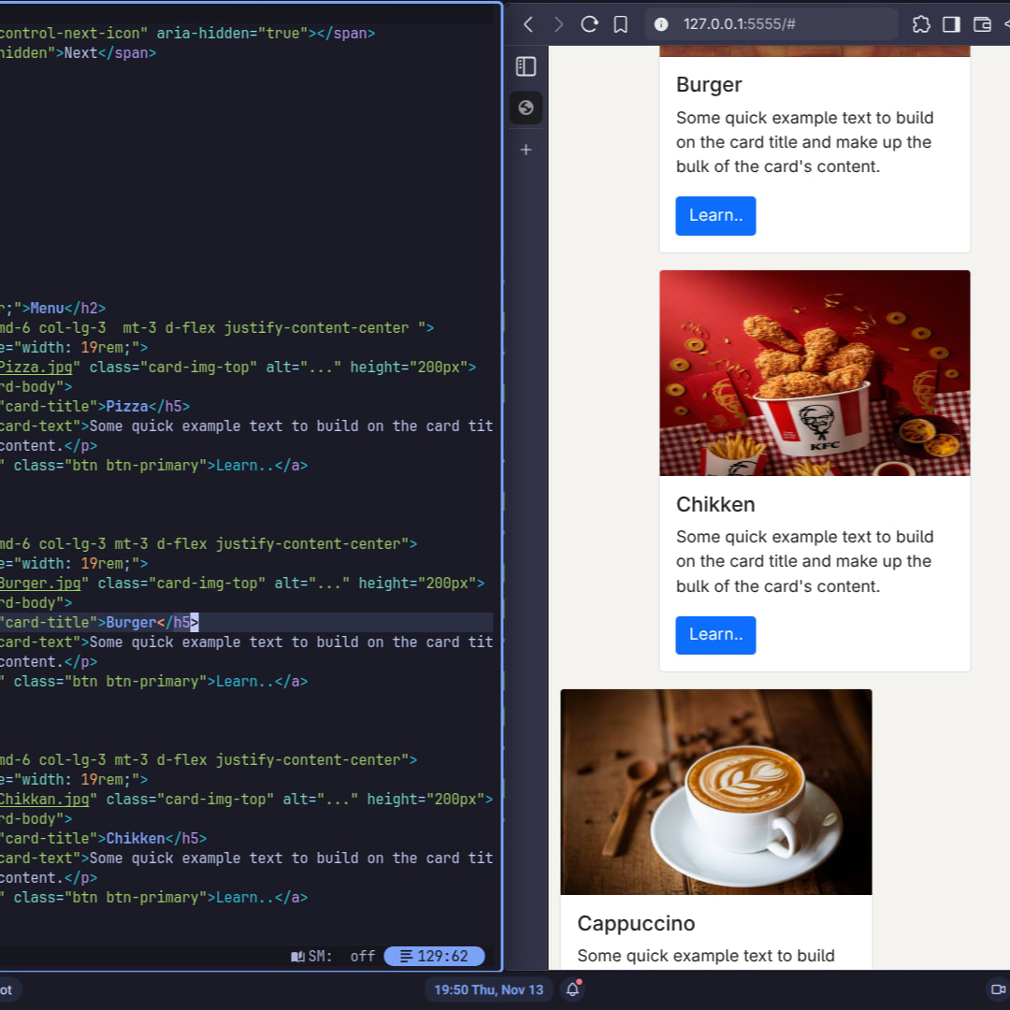Click the KFC chicken bucket image
Viewport: 1010px width, 1010px height.
click(815, 373)
